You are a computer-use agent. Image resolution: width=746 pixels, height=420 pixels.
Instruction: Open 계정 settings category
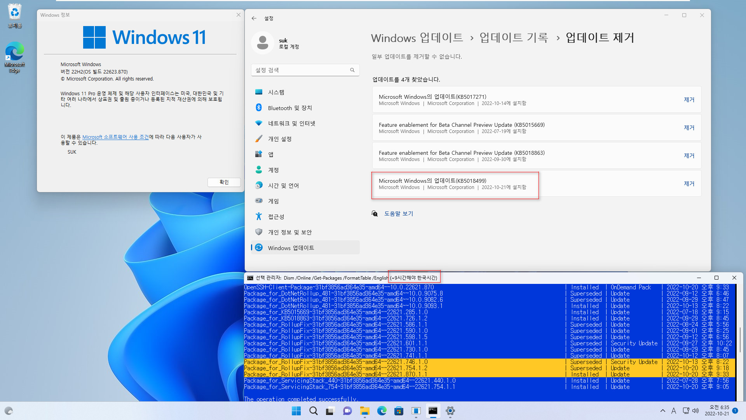coord(305,170)
